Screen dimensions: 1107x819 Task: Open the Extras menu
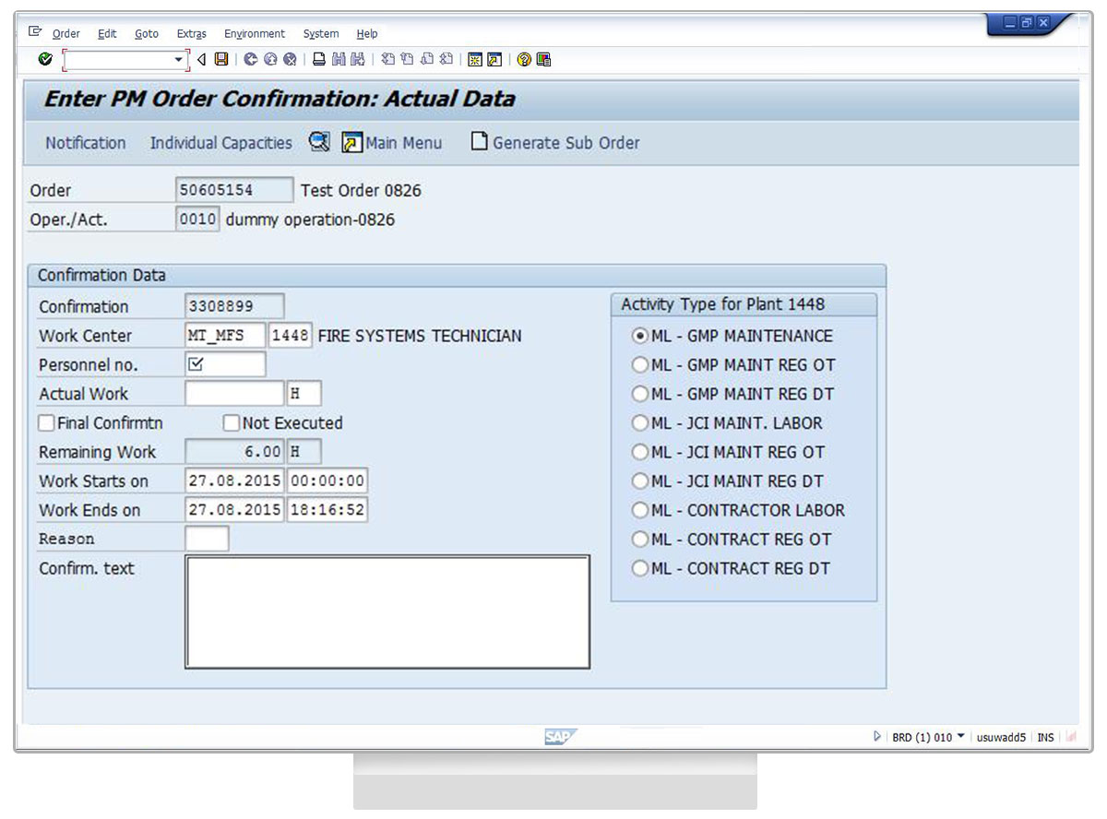191,34
